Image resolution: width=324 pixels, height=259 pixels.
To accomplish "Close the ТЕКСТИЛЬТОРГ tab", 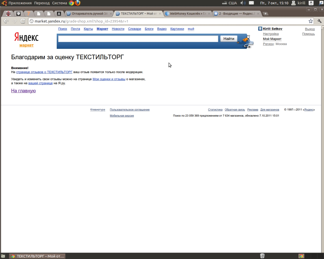I will (160, 13).
